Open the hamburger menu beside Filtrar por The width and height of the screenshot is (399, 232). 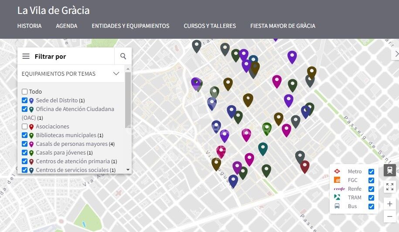[x=26, y=56]
